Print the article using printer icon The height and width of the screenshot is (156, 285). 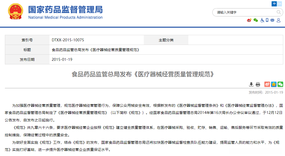coord(258,84)
